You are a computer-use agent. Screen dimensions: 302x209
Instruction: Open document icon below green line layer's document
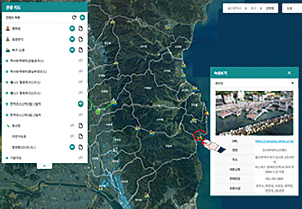coord(81,136)
